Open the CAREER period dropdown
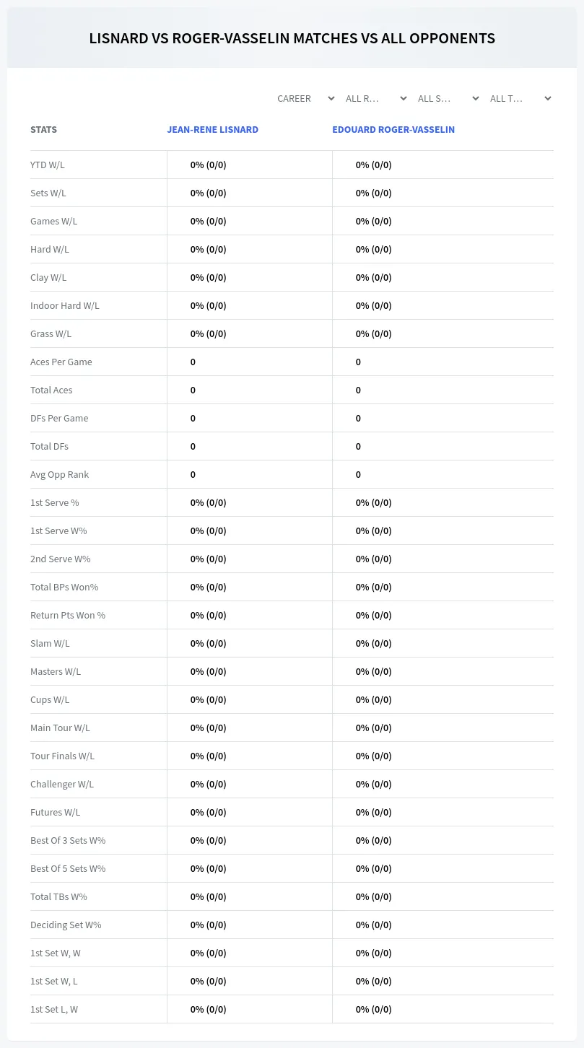This screenshot has width=584, height=1048. 305,98
